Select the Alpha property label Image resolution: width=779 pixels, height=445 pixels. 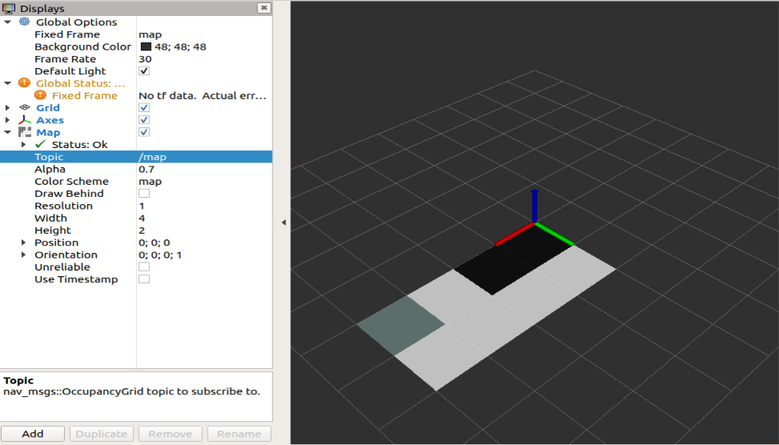point(50,169)
